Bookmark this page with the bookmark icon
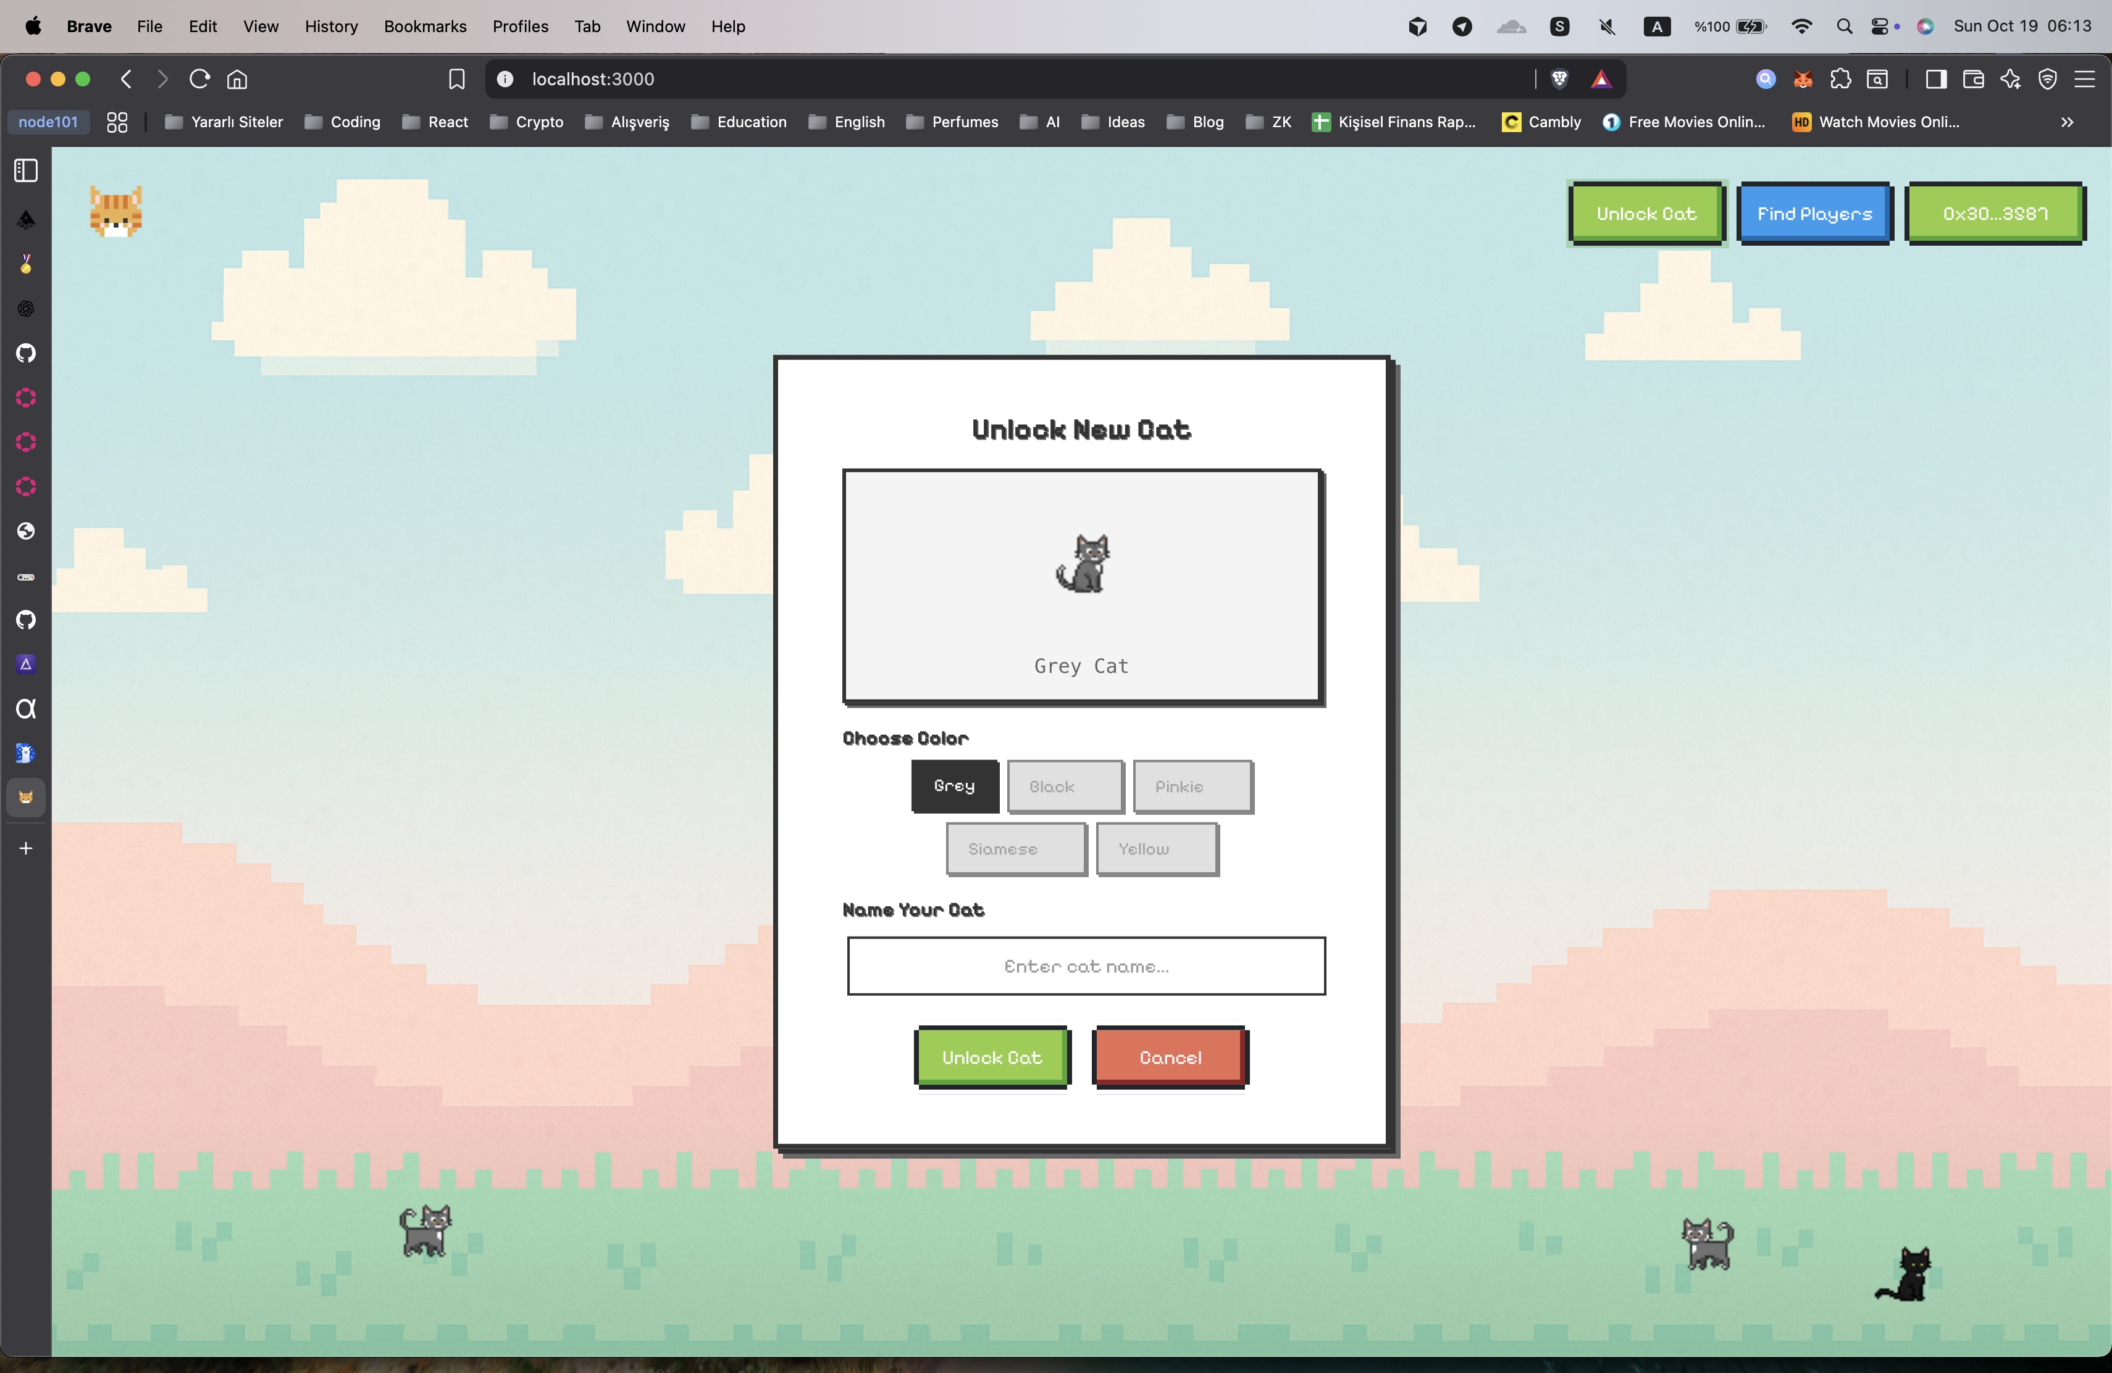The image size is (2112, 1373). click(456, 79)
